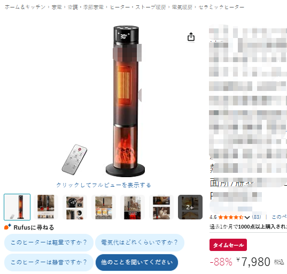
Task: Click the share icon beside product image
Action: point(191,37)
